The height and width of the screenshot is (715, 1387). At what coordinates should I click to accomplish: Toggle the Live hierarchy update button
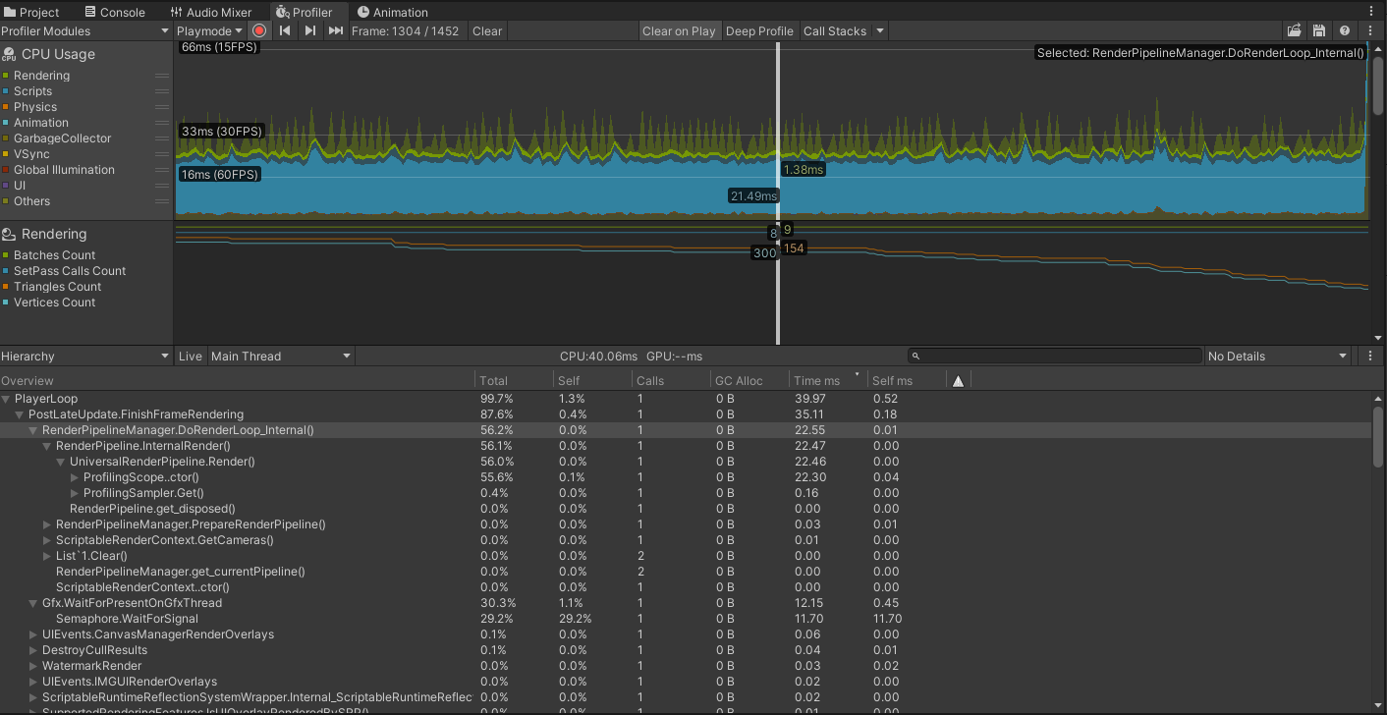[191, 357]
